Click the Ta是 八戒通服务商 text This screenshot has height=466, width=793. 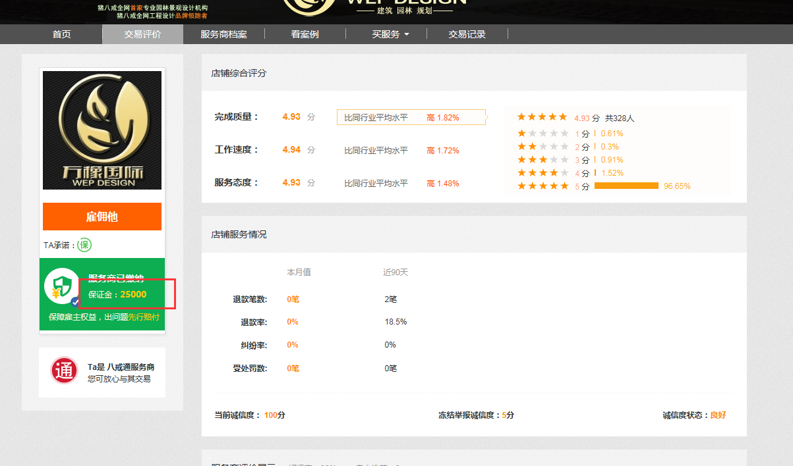(x=121, y=367)
